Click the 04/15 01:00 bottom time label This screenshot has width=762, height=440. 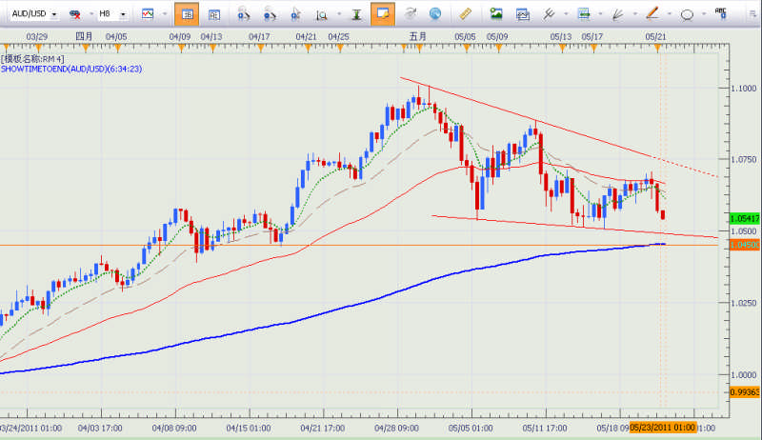pyautogui.click(x=249, y=428)
